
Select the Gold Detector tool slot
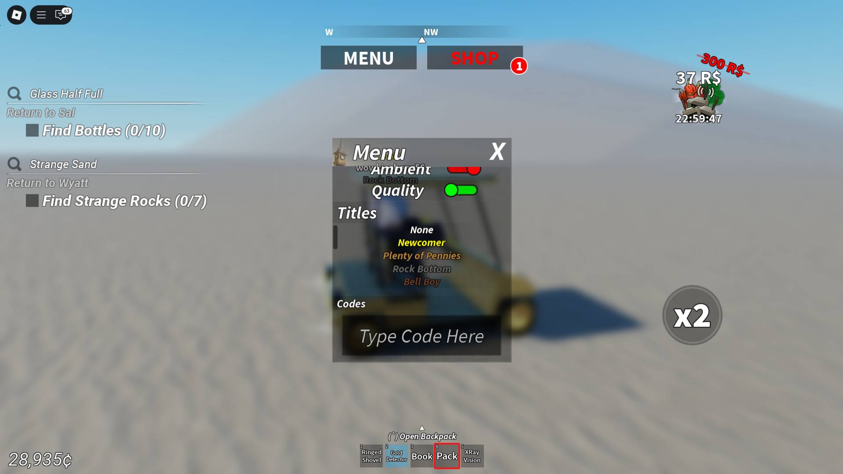pos(396,456)
